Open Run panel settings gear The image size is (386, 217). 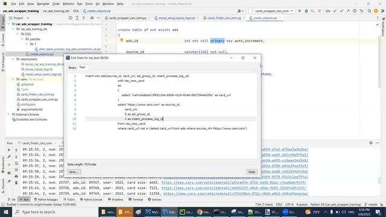(371, 143)
